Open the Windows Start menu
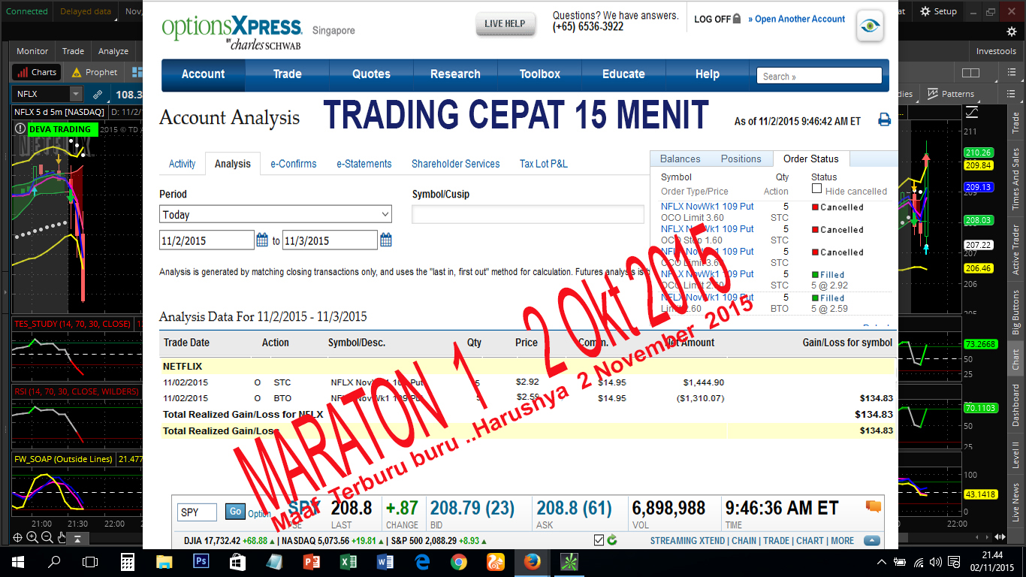The width and height of the screenshot is (1026, 577). pyautogui.click(x=17, y=560)
